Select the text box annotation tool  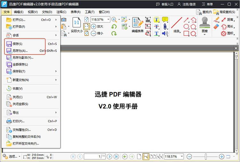tap(148, 26)
